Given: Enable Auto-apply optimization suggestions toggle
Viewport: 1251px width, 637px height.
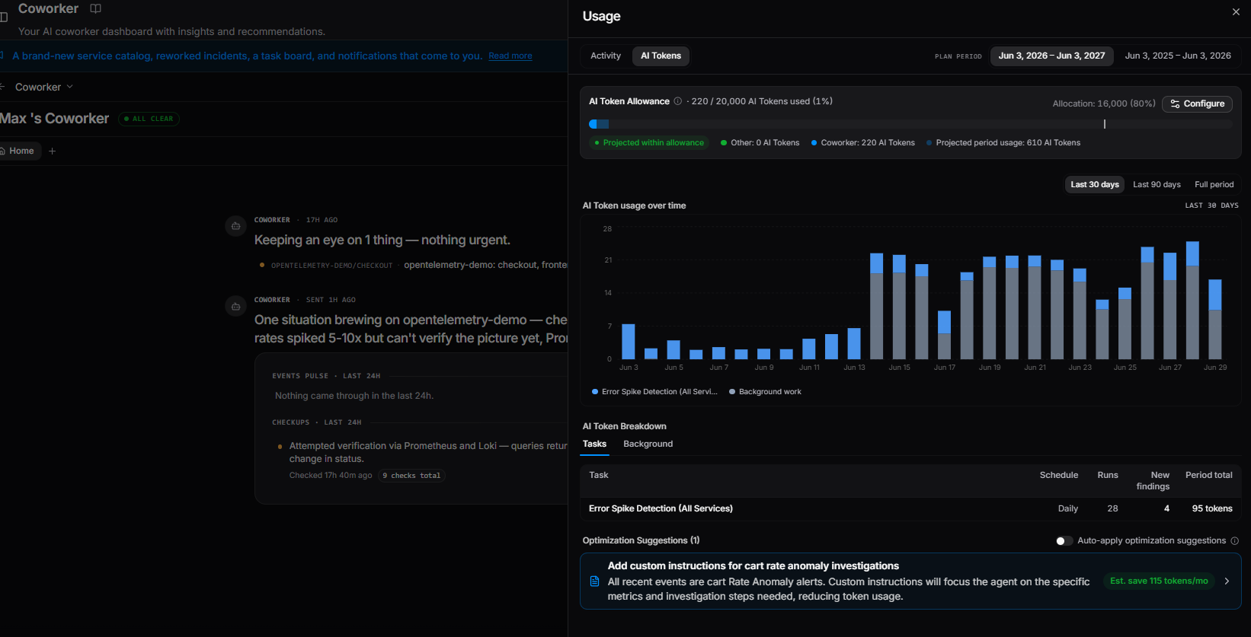Looking at the screenshot, I should click(1064, 541).
